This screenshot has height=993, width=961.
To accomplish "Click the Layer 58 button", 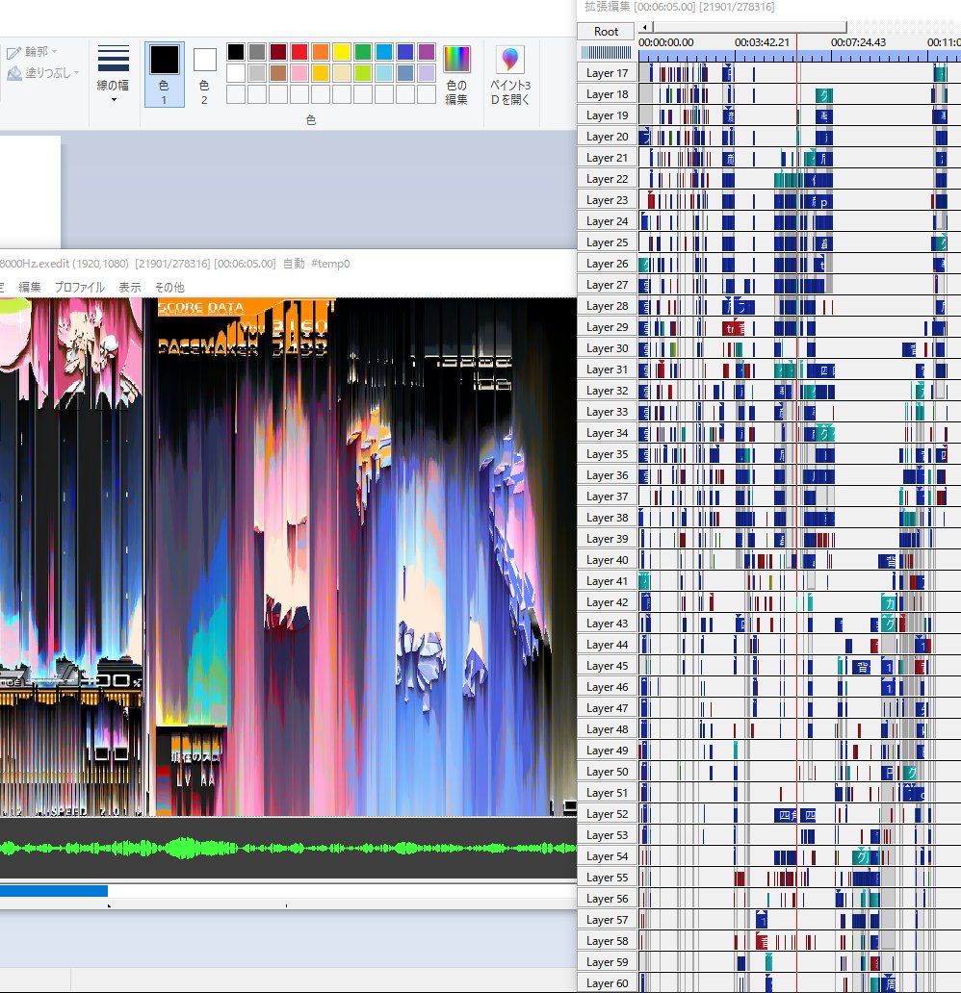I will (x=606, y=940).
